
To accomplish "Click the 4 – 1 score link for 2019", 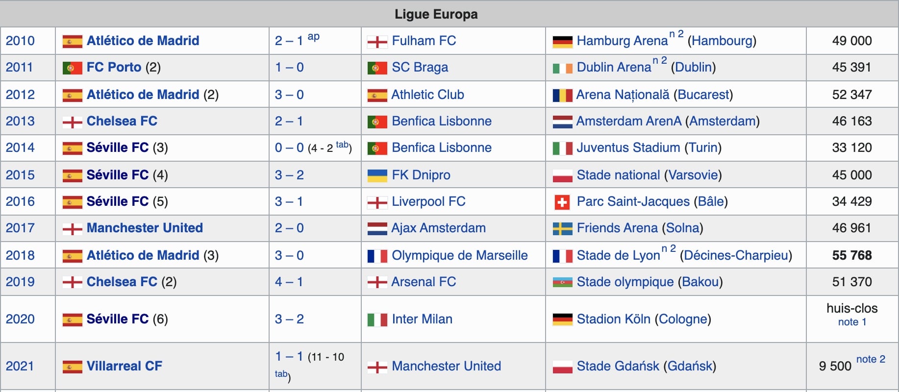I will 289,282.
